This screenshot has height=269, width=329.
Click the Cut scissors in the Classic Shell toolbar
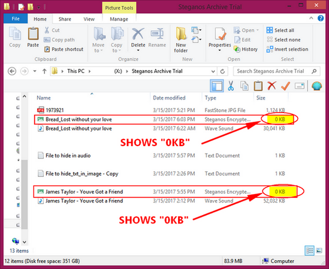(x=231, y=86)
